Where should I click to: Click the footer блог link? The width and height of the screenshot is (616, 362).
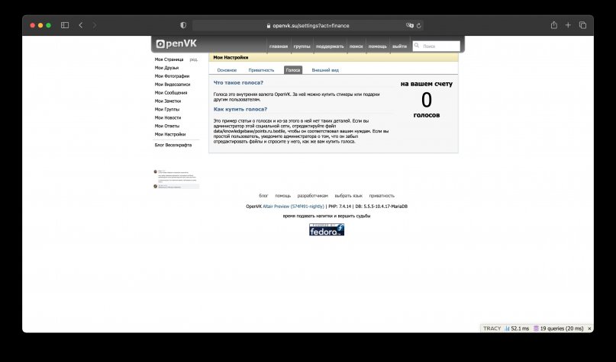[x=263, y=196]
